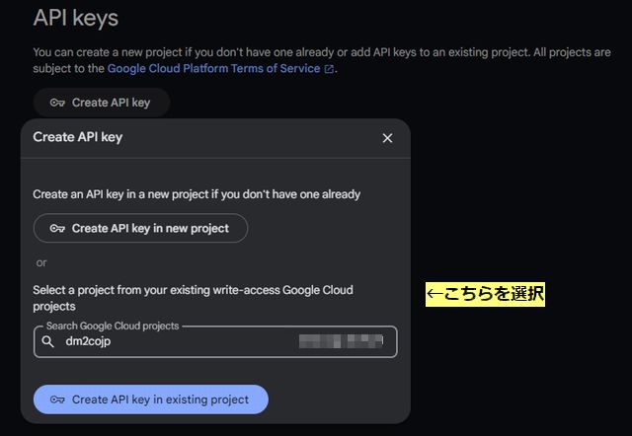This screenshot has width=632, height=436.
Task: Click the Search Google Cloud projects field
Action: [215, 341]
